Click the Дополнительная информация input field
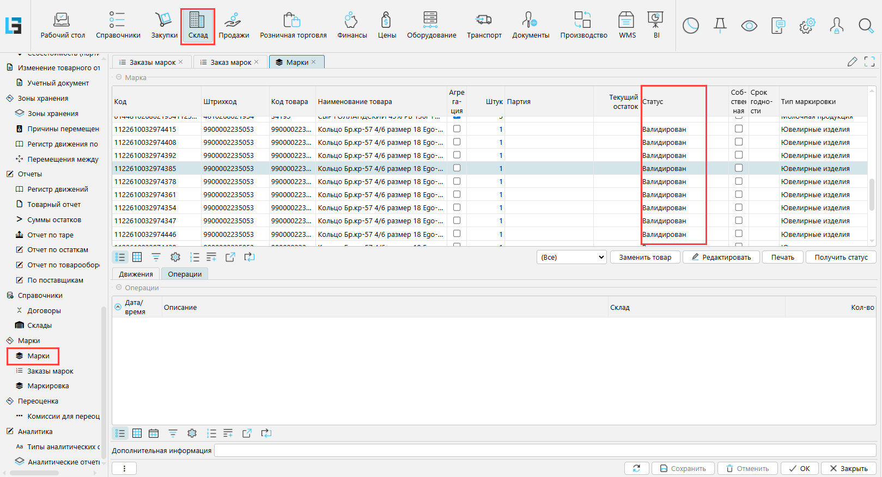 (x=545, y=450)
